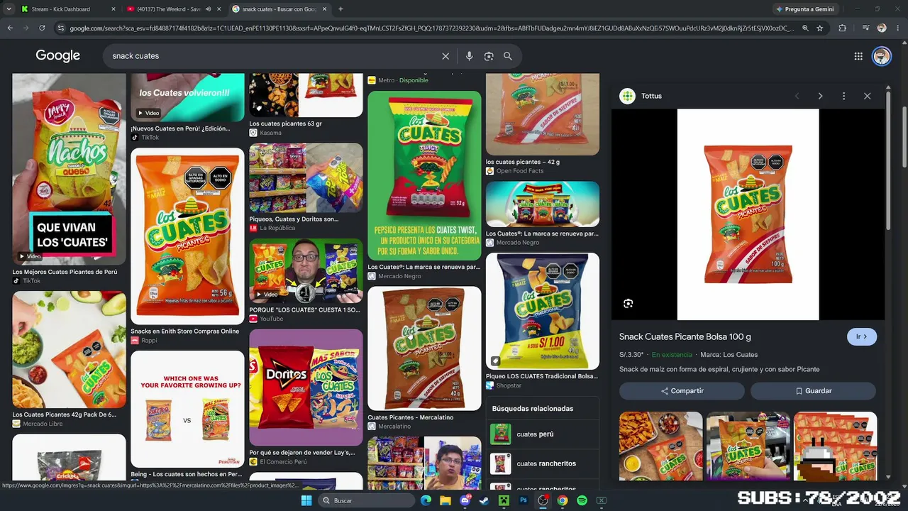908x511 pixels.
Task: Click the snack cuates search field
Action: coord(273,56)
